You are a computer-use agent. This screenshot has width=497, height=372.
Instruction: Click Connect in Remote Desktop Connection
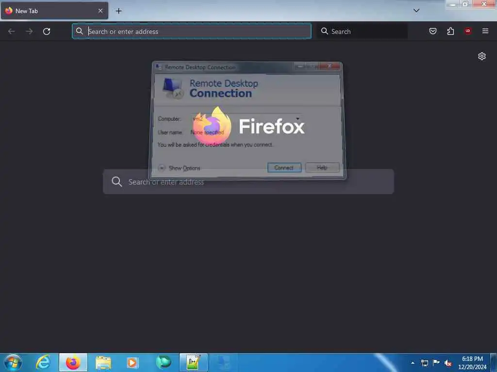284,168
